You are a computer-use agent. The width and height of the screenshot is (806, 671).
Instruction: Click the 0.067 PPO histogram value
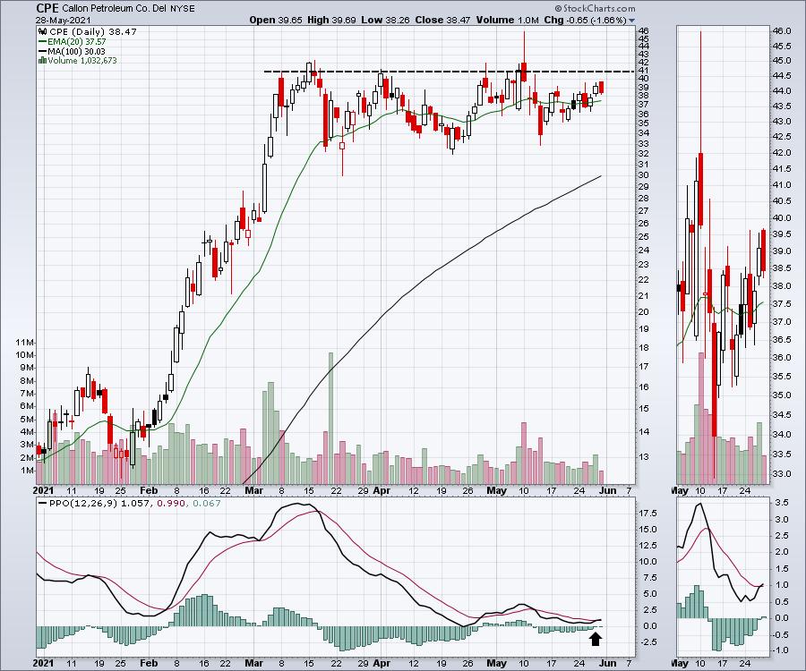207,503
